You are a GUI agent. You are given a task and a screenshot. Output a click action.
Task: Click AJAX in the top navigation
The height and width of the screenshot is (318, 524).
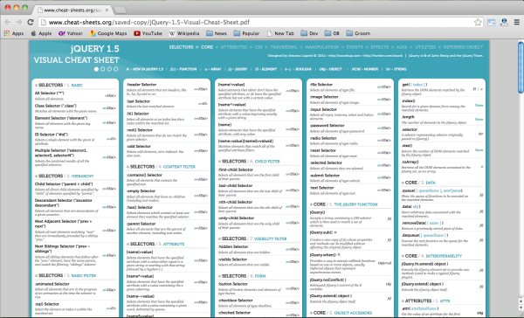pyautogui.click(x=402, y=47)
